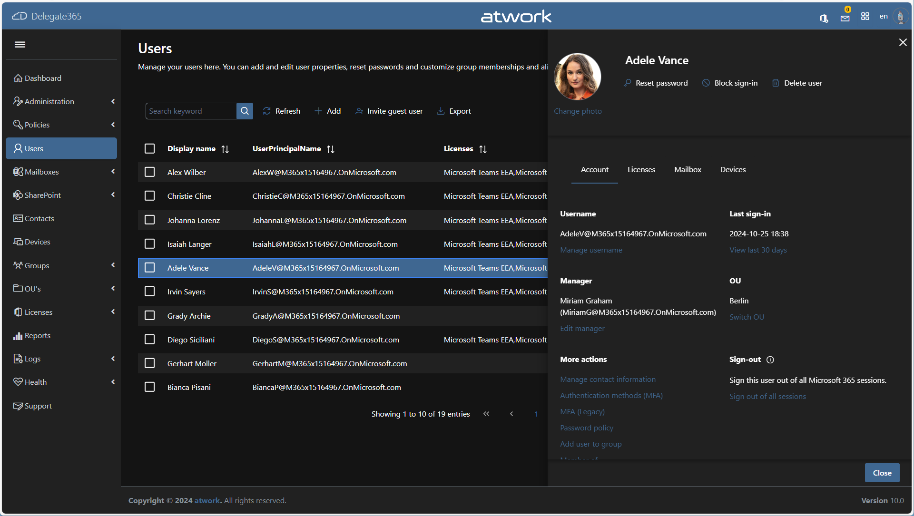Click the Invite guest user icon
Screen dimensions: 914x516
coord(359,111)
